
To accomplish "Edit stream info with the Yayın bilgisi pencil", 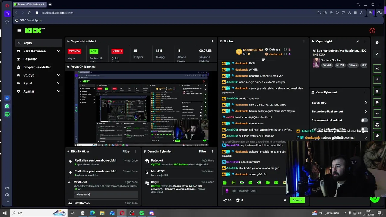I will click(358, 41).
